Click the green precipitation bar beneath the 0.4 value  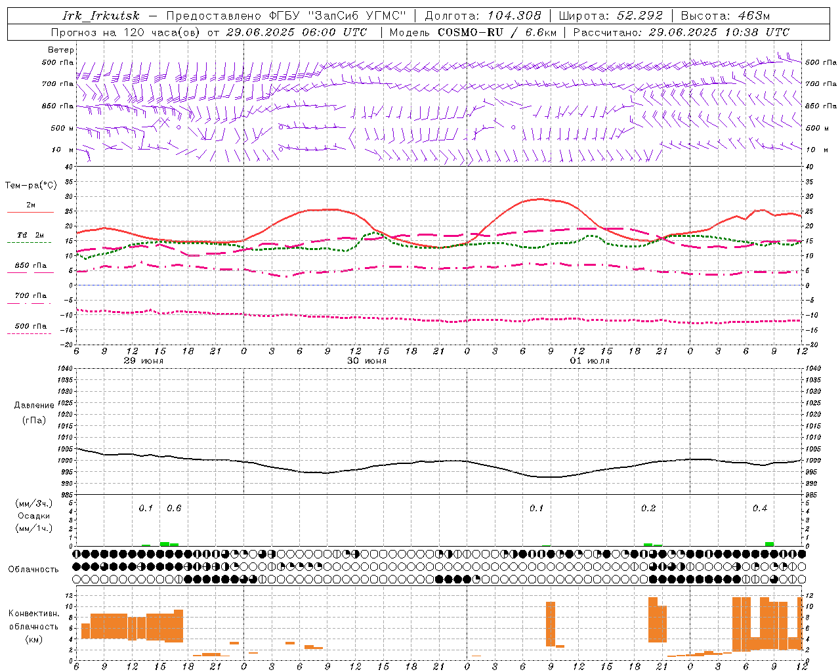pyautogui.click(x=769, y=544)
